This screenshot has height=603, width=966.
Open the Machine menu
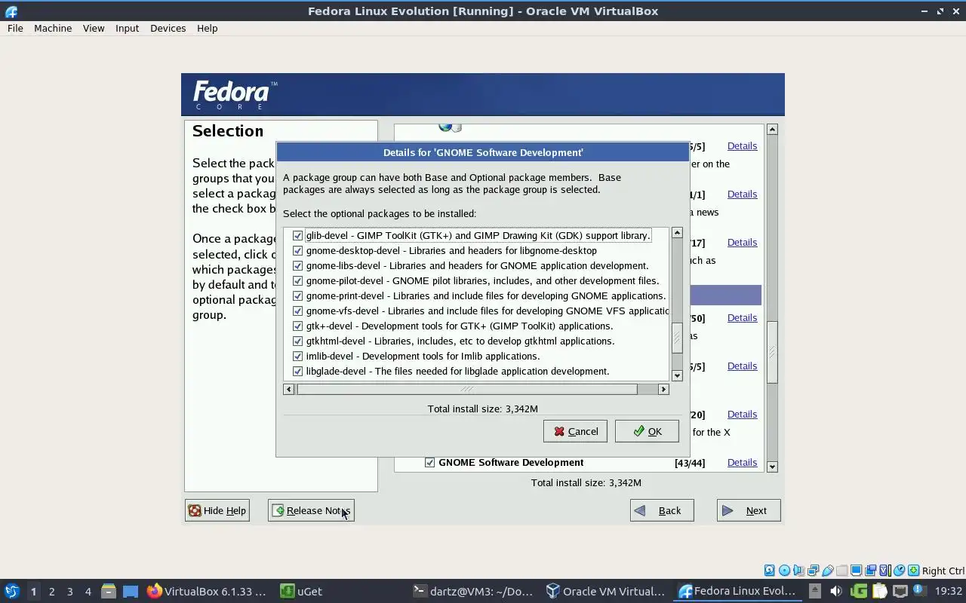pyautogui.click(x=53, y=28)
